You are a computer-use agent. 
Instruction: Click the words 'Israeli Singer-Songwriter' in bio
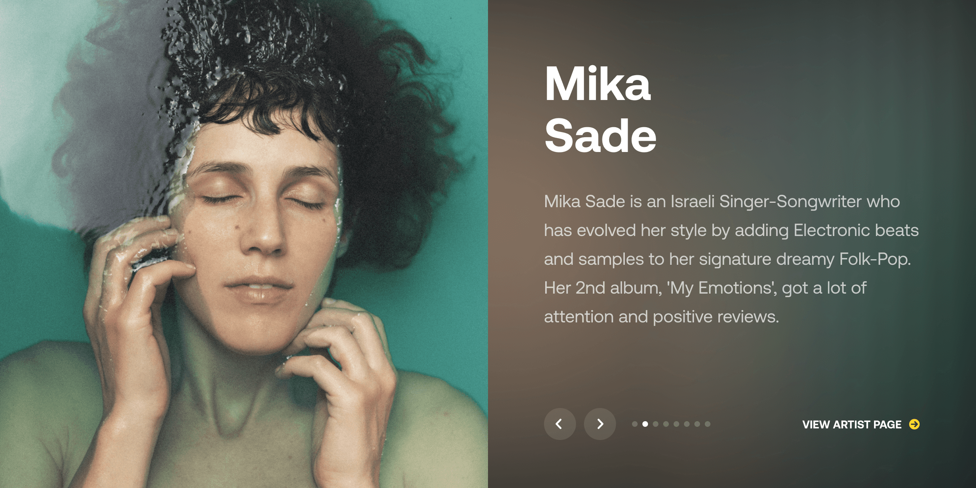point(785,202)
